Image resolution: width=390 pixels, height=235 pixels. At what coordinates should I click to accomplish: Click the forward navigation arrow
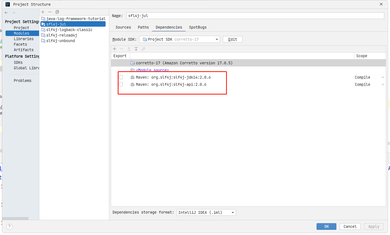click(x=13, y=13)
